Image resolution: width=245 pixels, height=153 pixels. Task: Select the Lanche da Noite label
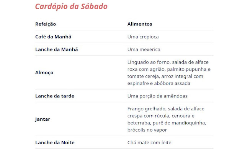55,143
